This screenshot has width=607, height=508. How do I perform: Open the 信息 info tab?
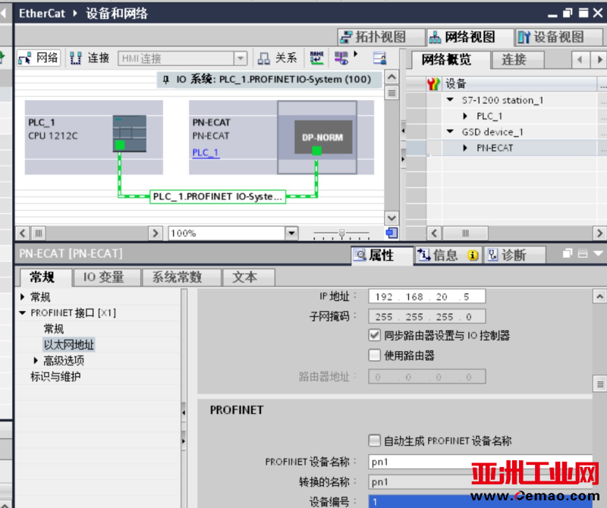pos(448,256)
